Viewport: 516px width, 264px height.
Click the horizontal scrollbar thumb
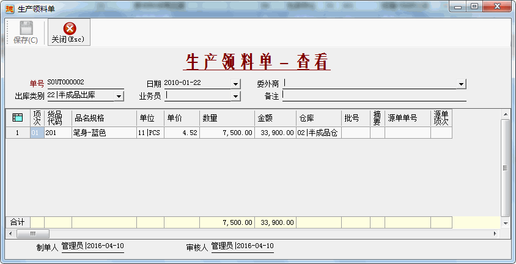click(x=33, y=234)
